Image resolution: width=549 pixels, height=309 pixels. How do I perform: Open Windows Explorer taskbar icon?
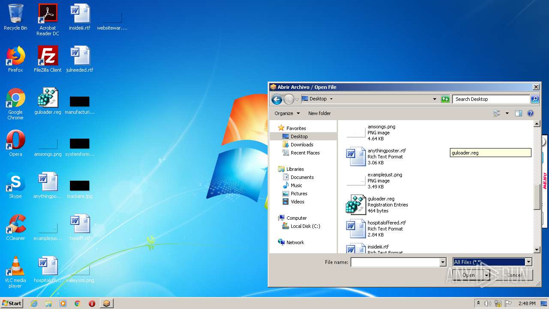[48, 303]
